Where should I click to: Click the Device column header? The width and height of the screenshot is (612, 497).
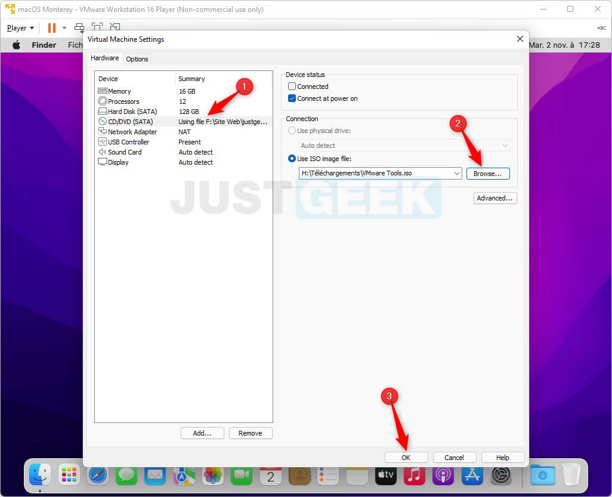click(x=135, y=79)
